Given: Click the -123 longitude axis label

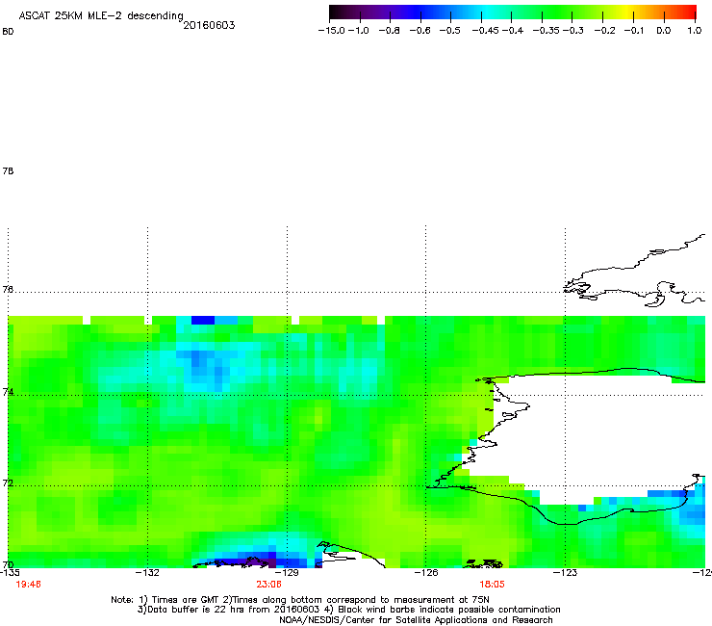Looking at the screenshot, I should click(x=565, y=573).
